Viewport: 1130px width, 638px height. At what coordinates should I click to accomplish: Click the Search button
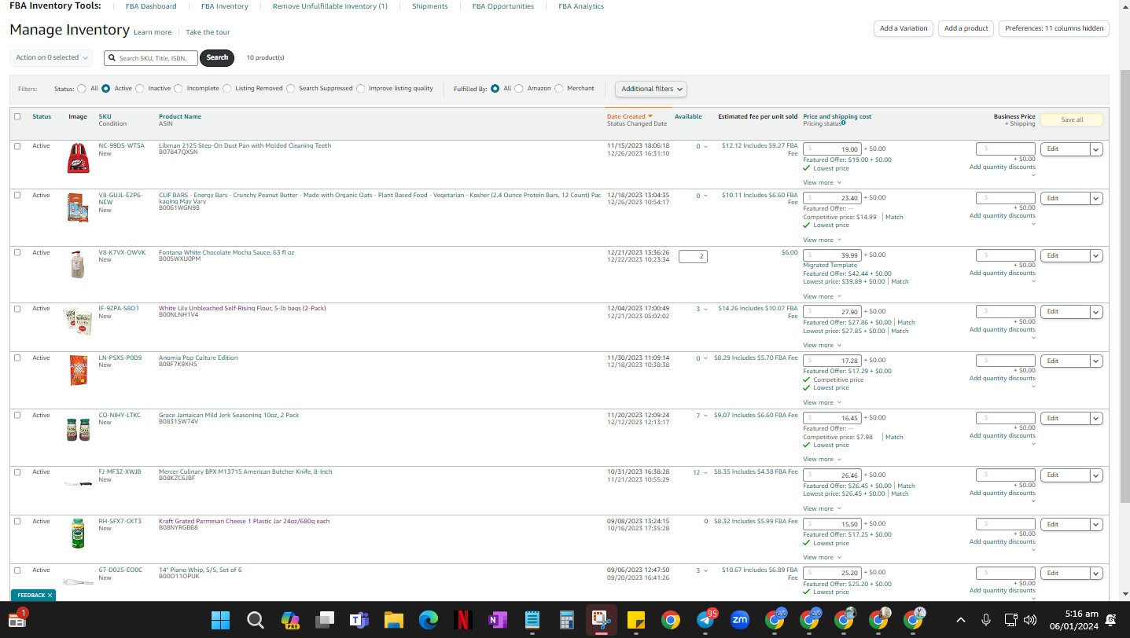(x=217, y=57)
